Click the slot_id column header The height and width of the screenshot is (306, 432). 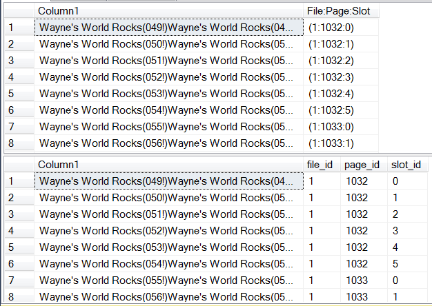(x=407, y=165)
